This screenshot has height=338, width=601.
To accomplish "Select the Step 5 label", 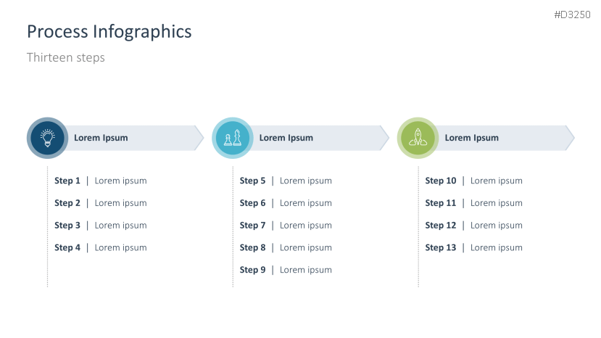I will tap(253, 181).
